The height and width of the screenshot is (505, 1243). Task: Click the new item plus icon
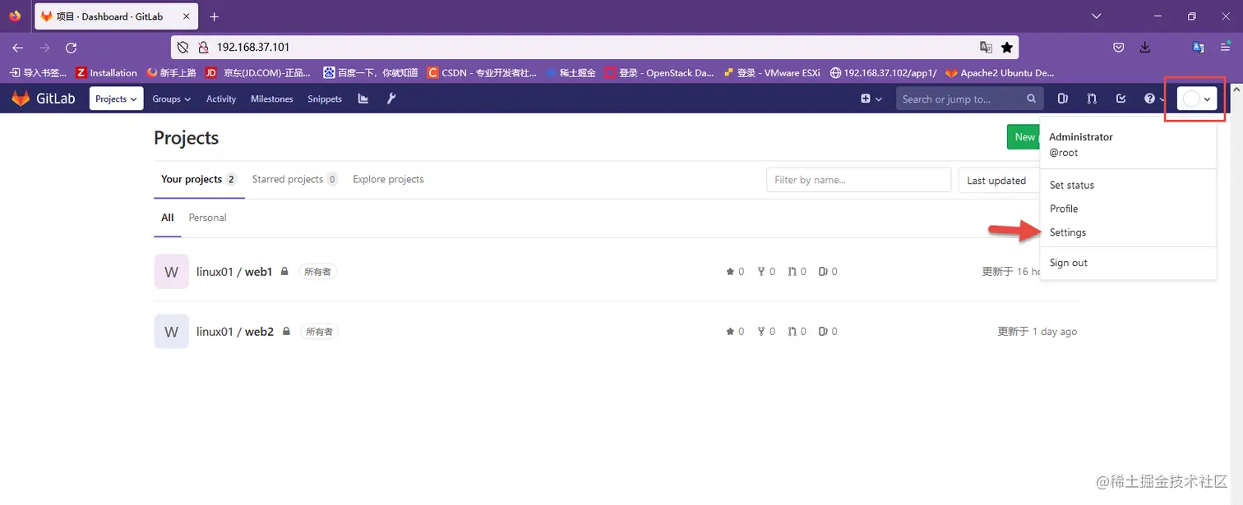[x=871, y=99]
